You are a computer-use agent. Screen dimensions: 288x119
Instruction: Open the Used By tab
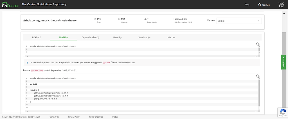pos(117,37)
